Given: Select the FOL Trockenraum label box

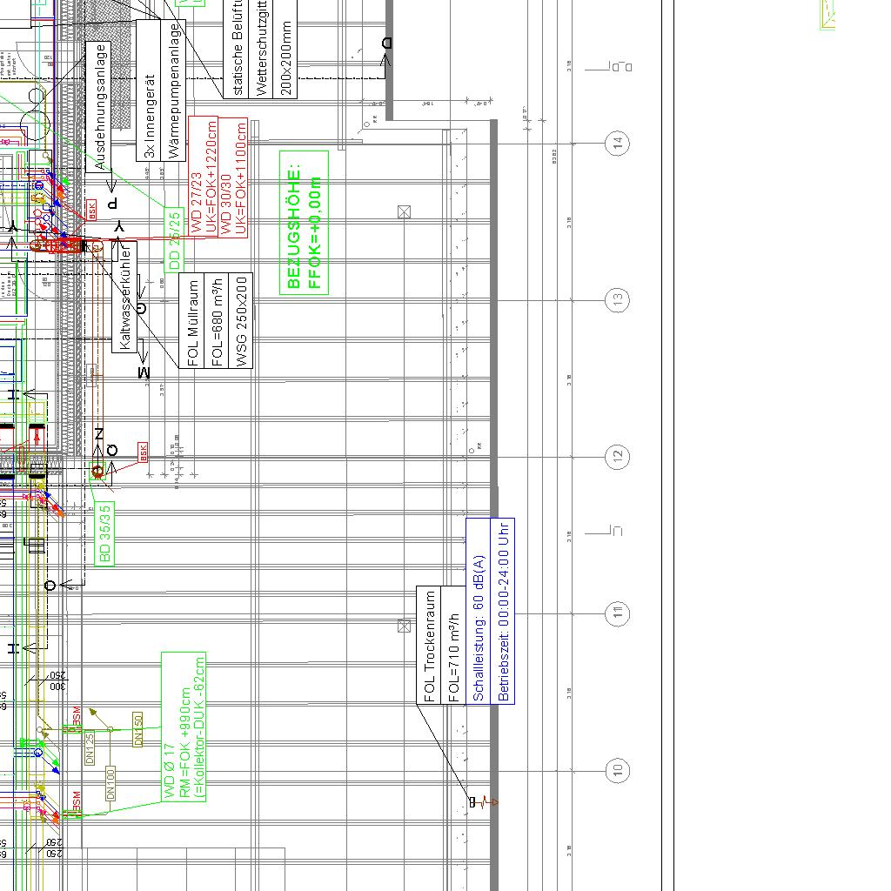Looking at the screenshot, I should [440, 646].
